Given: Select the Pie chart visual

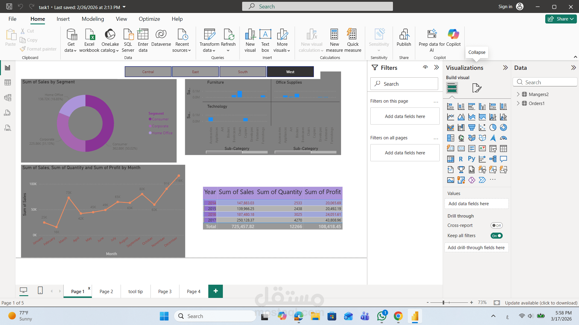Looking at the screenshot, I should 493,128.
